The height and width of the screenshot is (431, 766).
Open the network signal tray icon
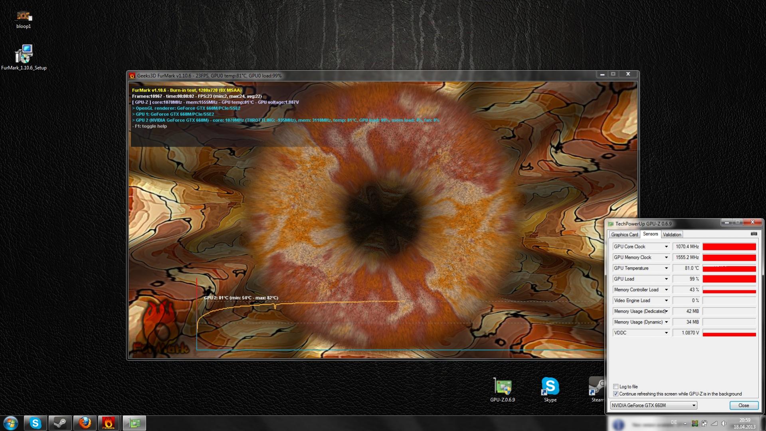tap(714, 423)
